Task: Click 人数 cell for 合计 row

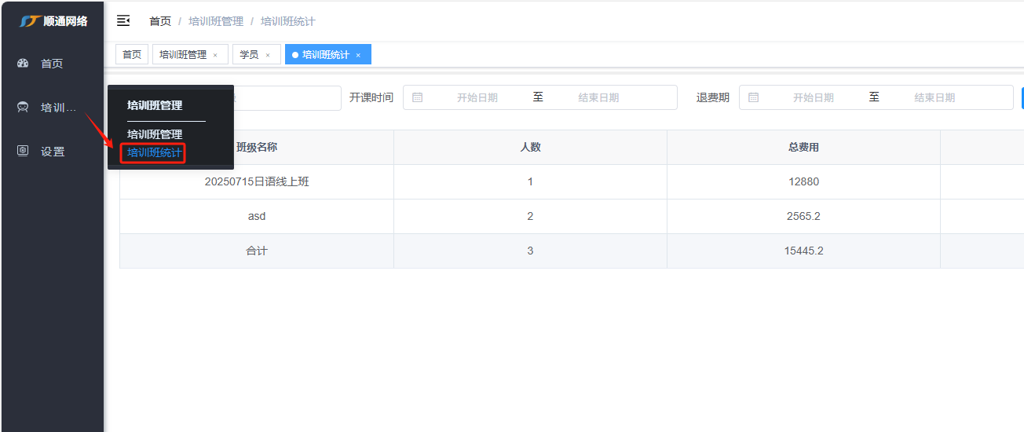Action: 530,251
